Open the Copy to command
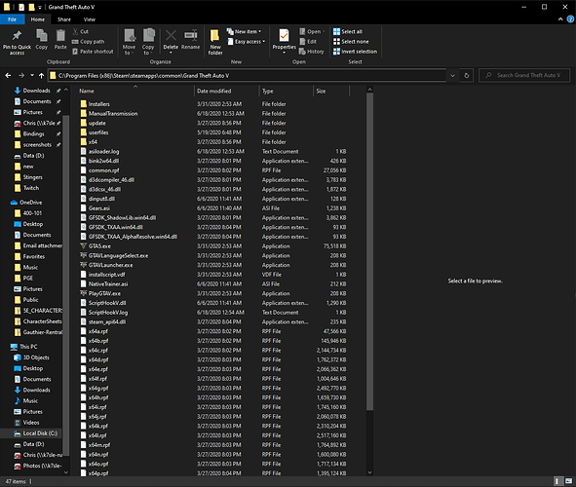The width and height of the screenshot is (576, 487). click(148, 42)
